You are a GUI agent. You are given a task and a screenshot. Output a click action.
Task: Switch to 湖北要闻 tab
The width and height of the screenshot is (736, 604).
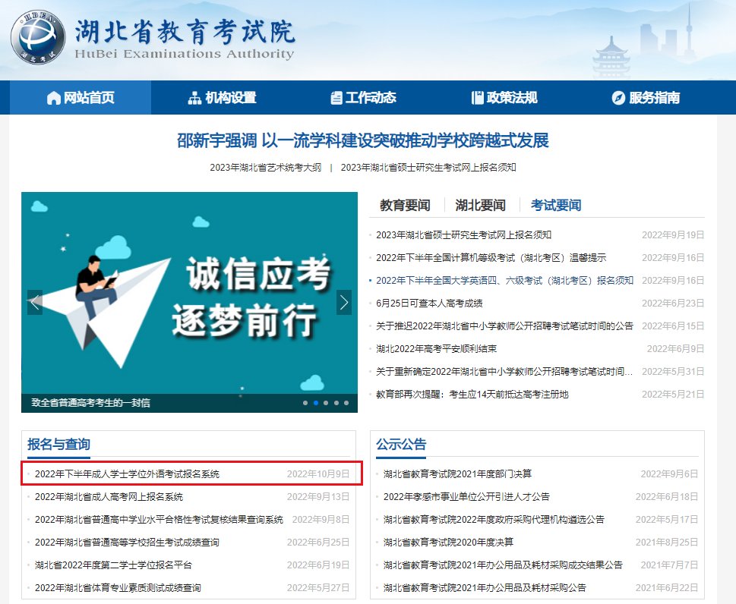[x=480, y=206]
